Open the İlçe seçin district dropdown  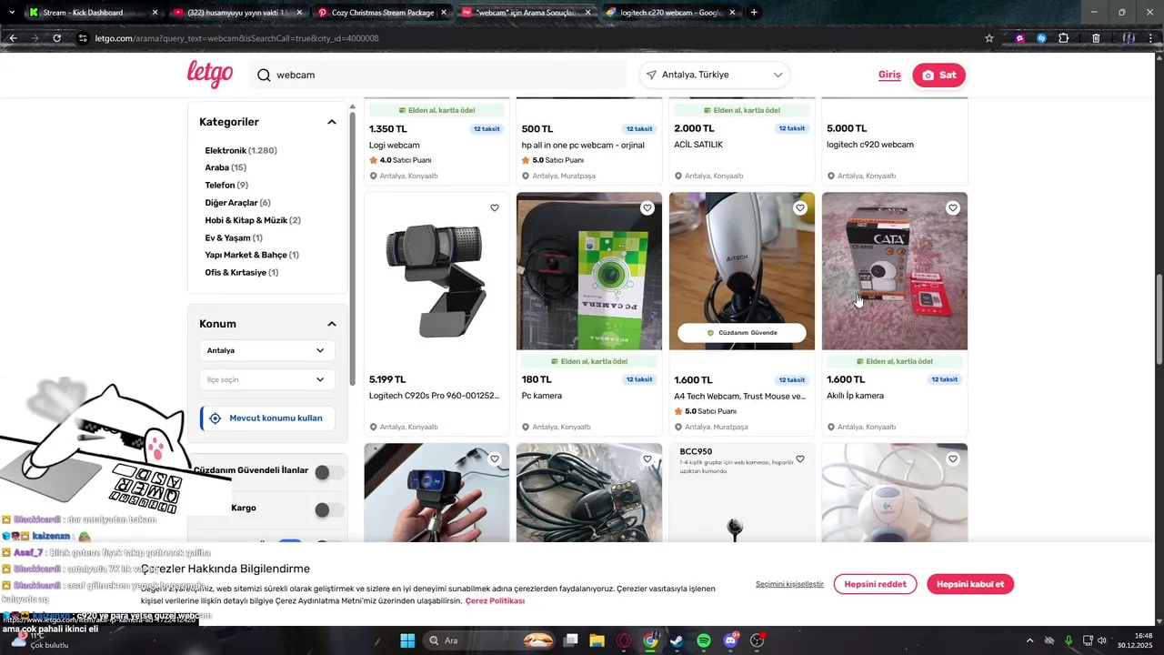266,379
